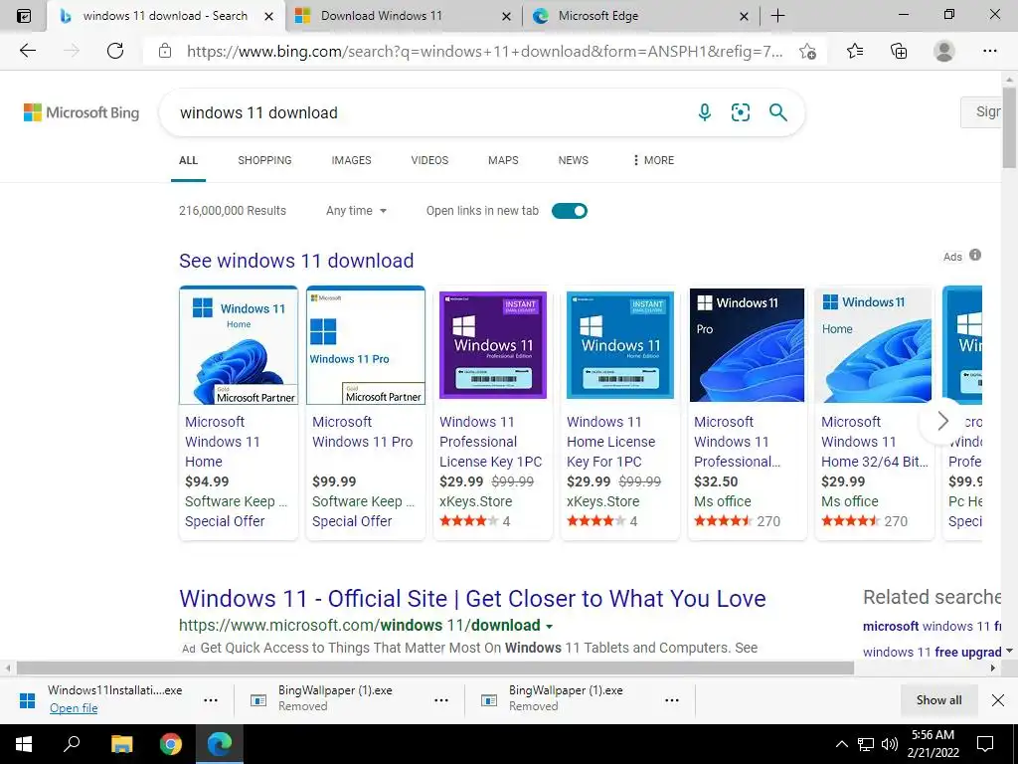
Task: Search using voice microphone
Action: (705, 112)
